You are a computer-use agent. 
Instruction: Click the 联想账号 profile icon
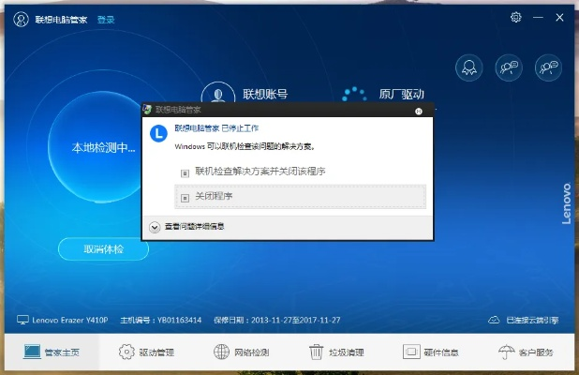[x=218, y=94]
